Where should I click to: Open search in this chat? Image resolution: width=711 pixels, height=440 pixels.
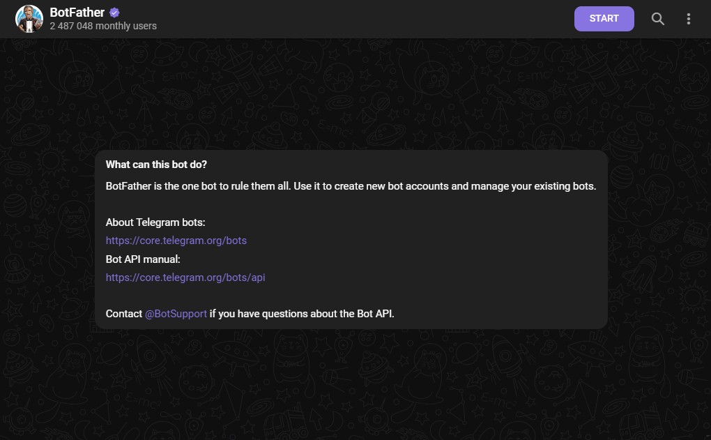(x=657, y=19)
